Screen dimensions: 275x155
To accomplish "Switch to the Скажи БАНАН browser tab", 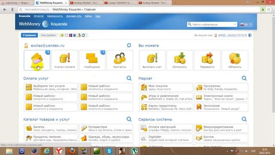I will 120,3.
